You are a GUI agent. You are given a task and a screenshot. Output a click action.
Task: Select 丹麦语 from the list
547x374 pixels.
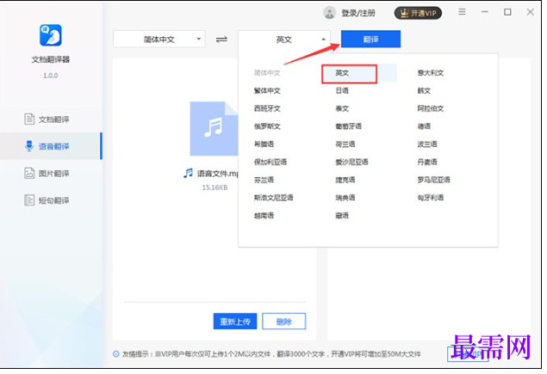tap(427, 162)
